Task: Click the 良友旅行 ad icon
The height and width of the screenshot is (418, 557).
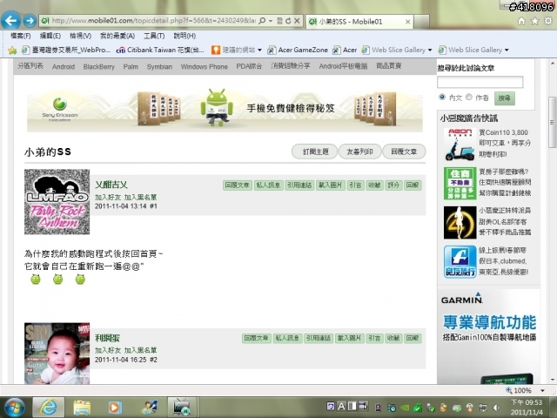Action: 460,261
